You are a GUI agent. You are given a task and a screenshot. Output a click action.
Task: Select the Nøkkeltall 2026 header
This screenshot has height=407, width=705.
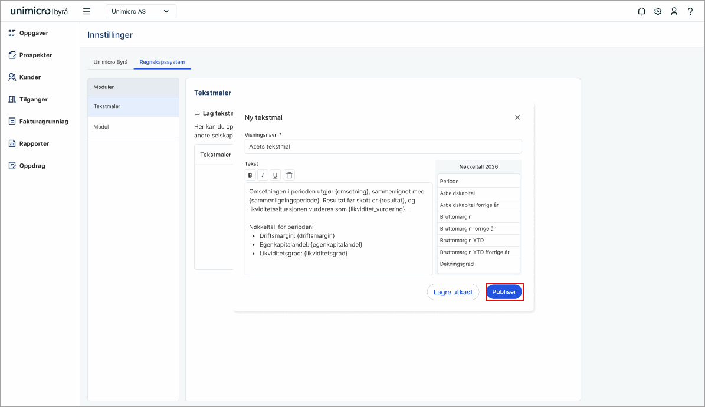[478, 167]
